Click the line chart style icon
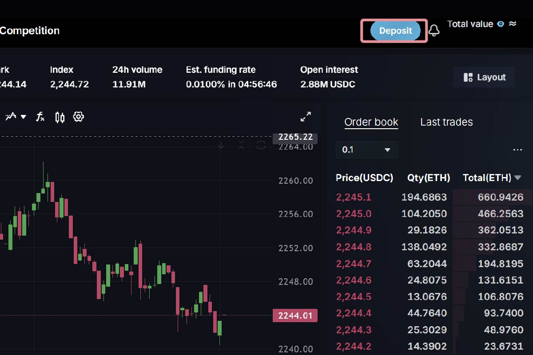533x355 pixels. click(x=11, y=117)
